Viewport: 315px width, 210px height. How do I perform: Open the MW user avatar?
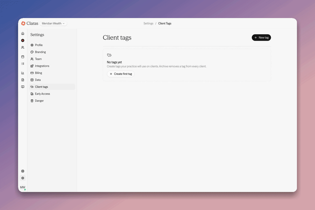pyautogui.click(x=23, y=187)
